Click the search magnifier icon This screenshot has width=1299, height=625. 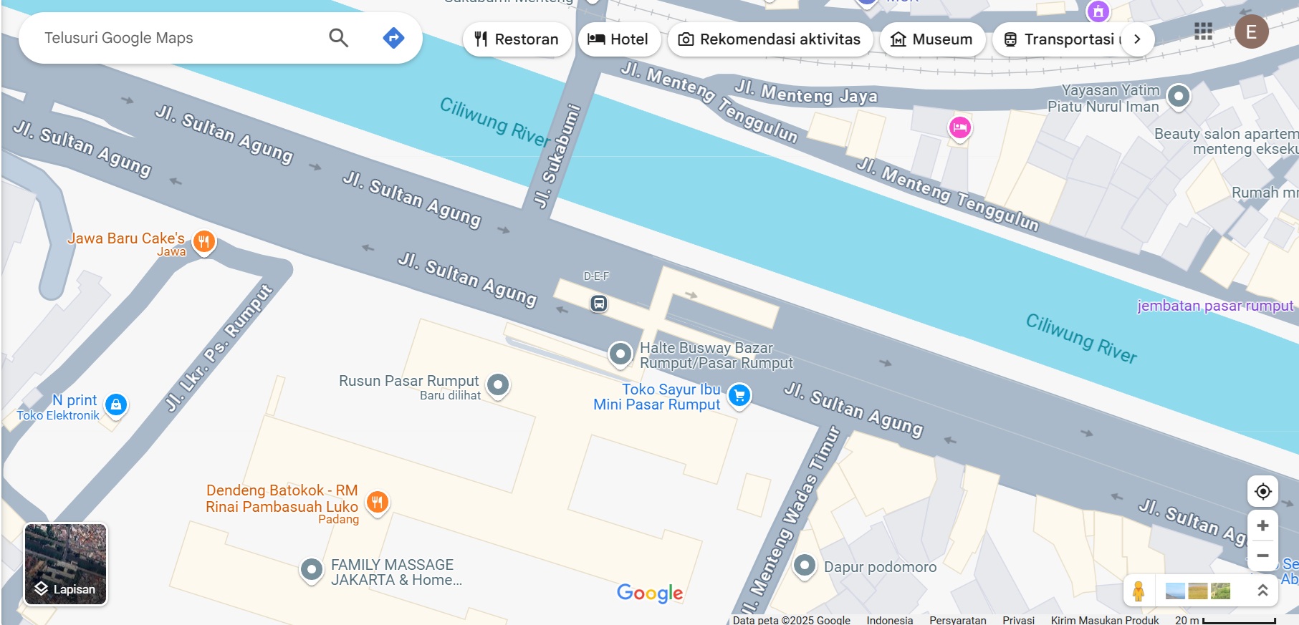338,38
